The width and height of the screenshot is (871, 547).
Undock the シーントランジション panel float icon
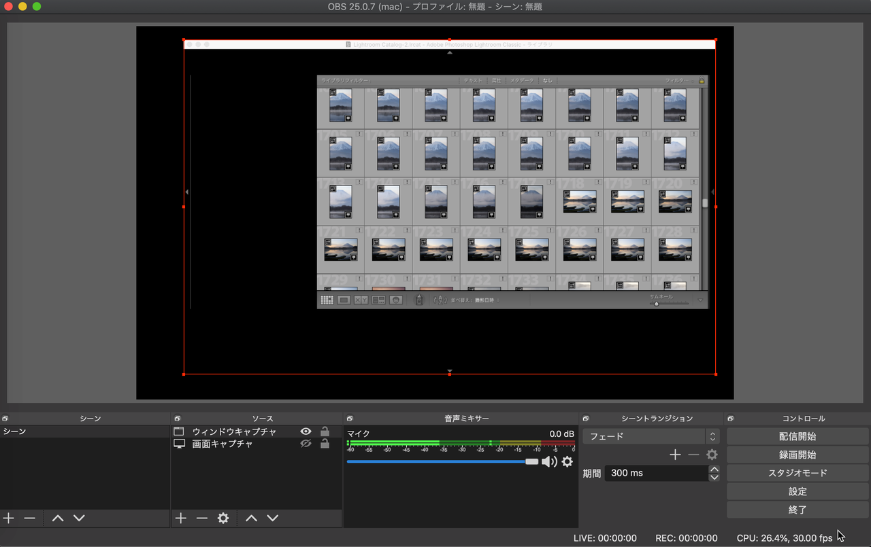pos(586,419)
